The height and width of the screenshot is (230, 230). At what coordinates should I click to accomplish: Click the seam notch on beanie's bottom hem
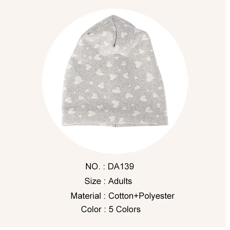[x=116, y=126]
